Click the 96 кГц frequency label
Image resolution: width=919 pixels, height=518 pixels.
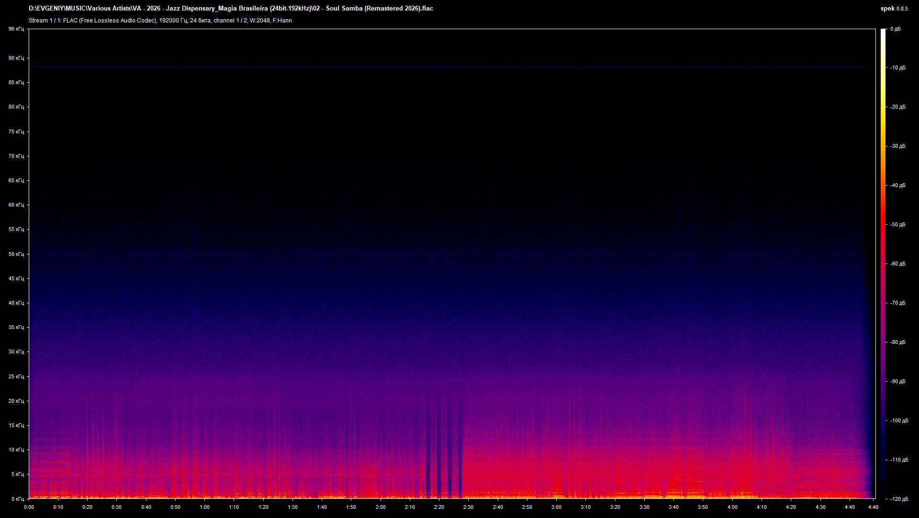(x=16, y=29)
